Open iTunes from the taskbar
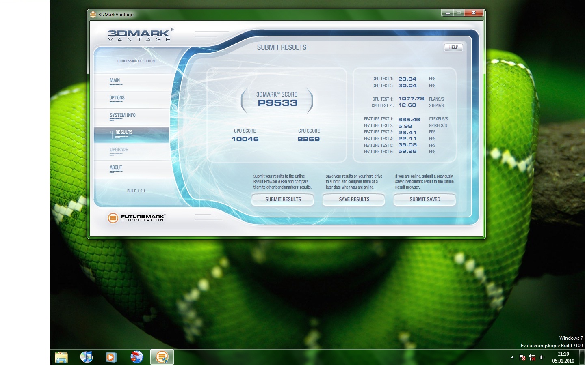The width and height of the screenshot is (585, 365). [x=87, y=357]
